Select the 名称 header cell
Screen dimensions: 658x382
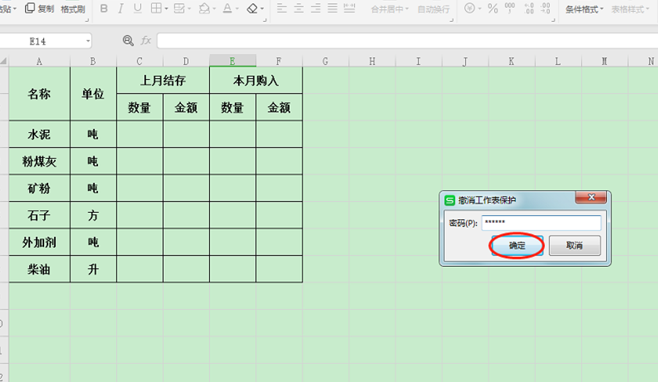pyautogui.click(x=39, y=94)
